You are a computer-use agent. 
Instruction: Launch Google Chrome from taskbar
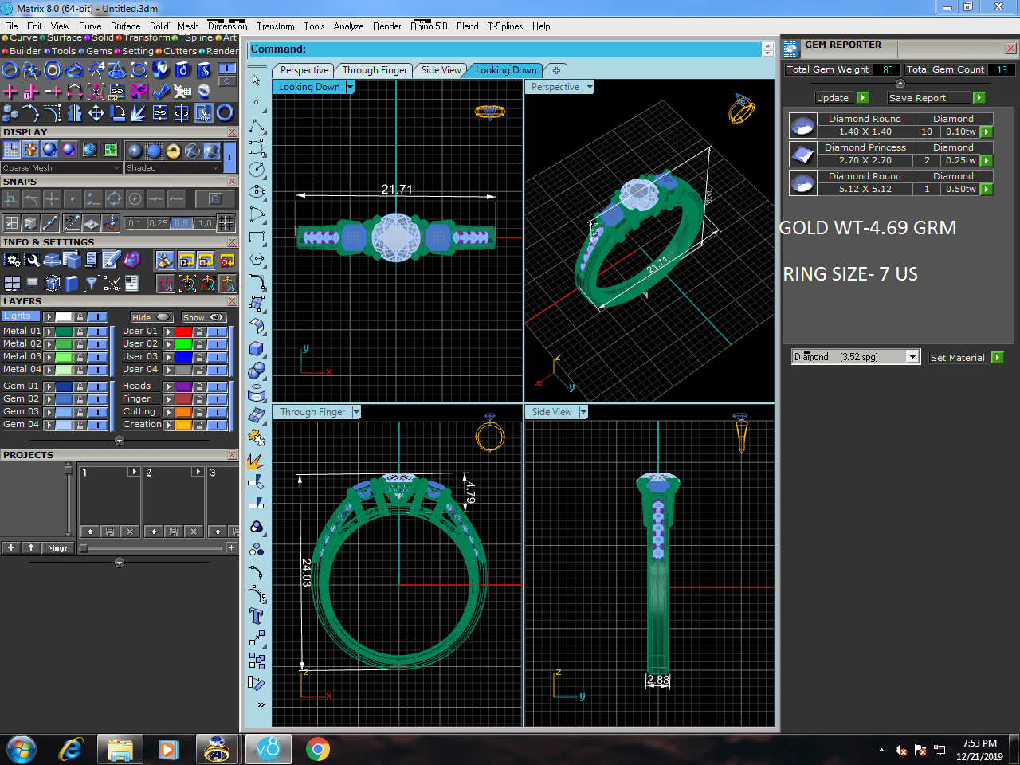pyautogui.click(x=317, y=749)
